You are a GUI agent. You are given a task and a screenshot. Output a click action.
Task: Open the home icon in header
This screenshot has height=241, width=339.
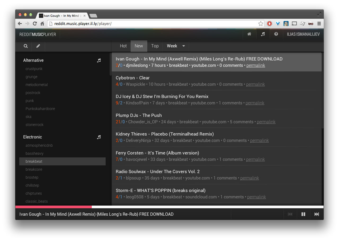pyautogui.click(x=249, y=34)
